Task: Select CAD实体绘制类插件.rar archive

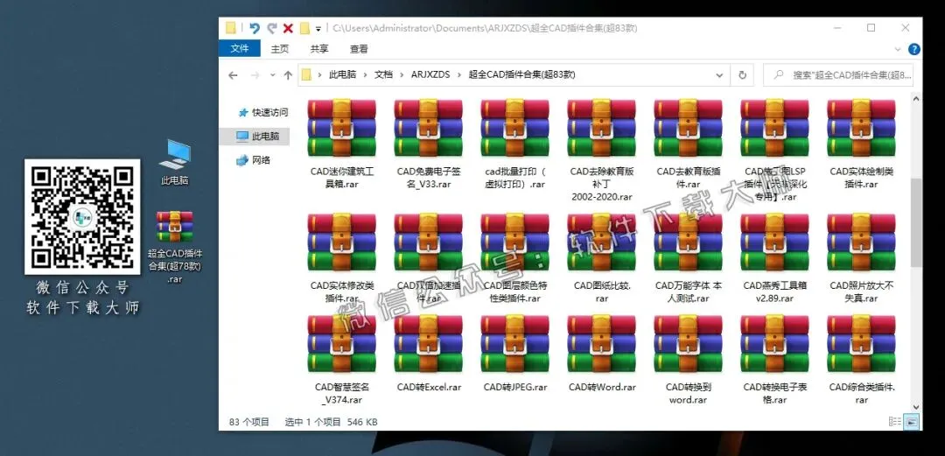Action: pos(861,144)
